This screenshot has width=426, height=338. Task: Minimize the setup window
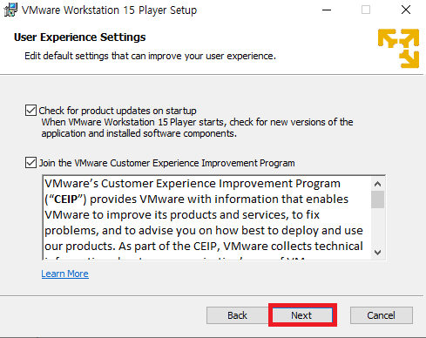pyautogui.click(x=327, y=10)
